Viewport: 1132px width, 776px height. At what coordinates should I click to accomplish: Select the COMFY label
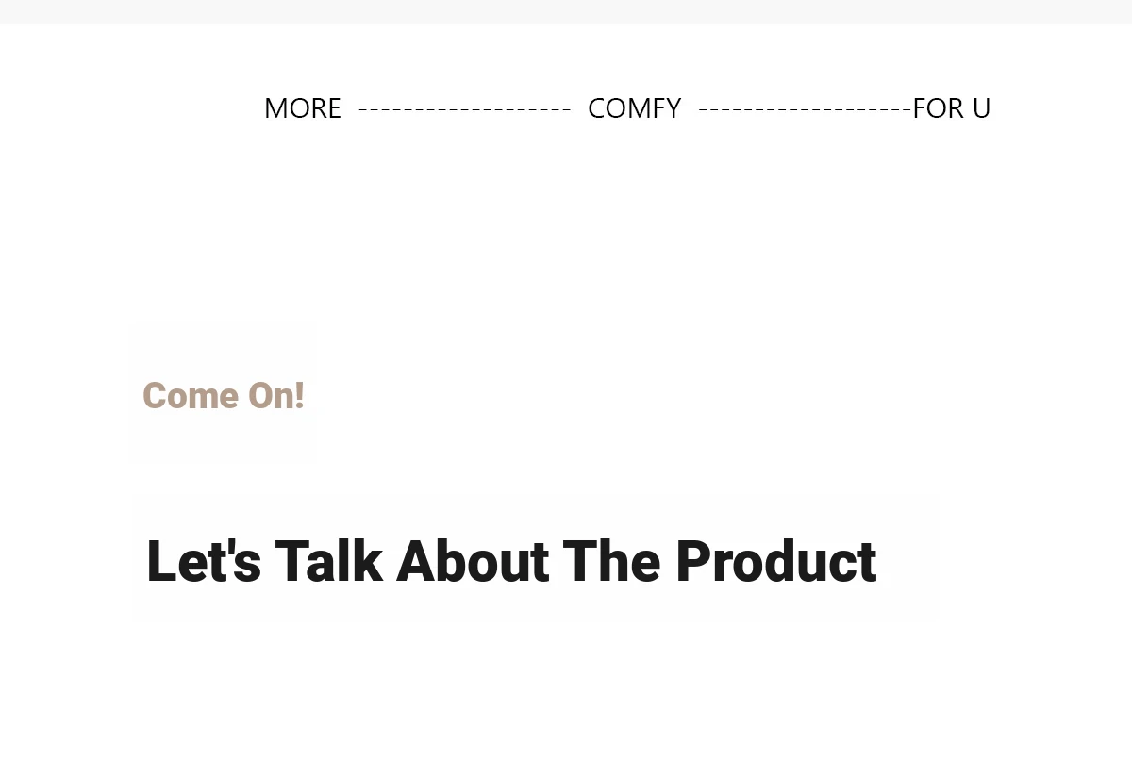634,108
